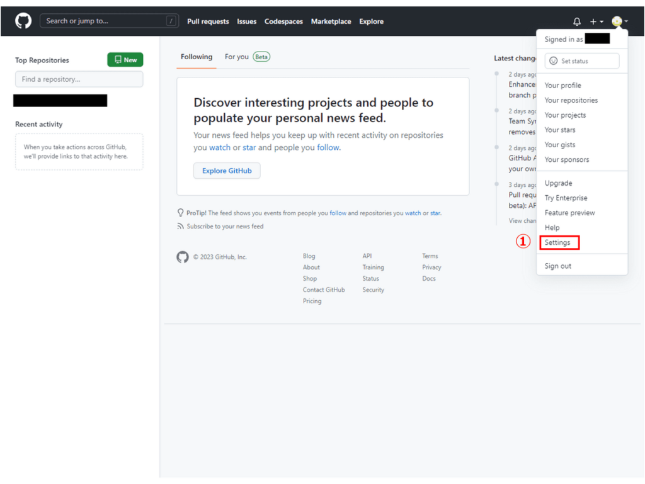Image resolution: width=645 pixels, height=484 pixels.
Task: Follow the 'star' link in feed description
Action: coord(249,147)
